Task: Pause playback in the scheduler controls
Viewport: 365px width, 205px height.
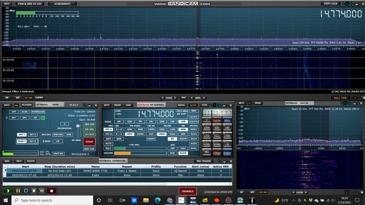Action: (18, 191)
